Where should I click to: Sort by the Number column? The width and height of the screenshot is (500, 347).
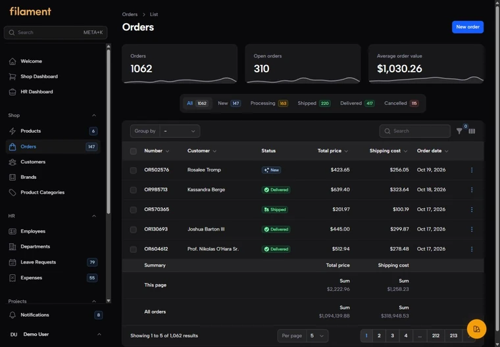click(x=157, y=150)
